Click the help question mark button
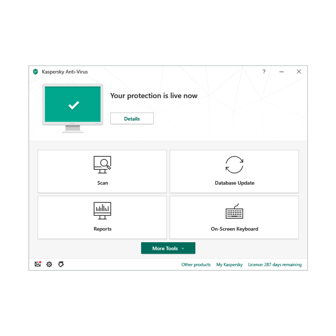The image size is (336, 336). (x=264, y=71)
